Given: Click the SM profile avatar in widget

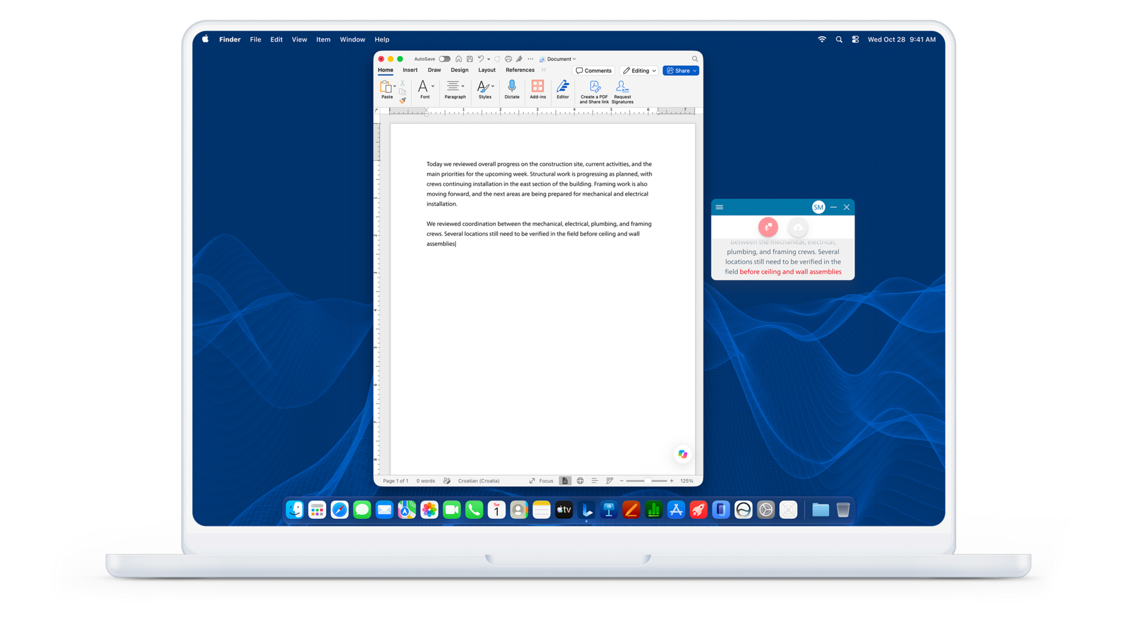Looking at the screenshot, I should [x=818, y=207].
